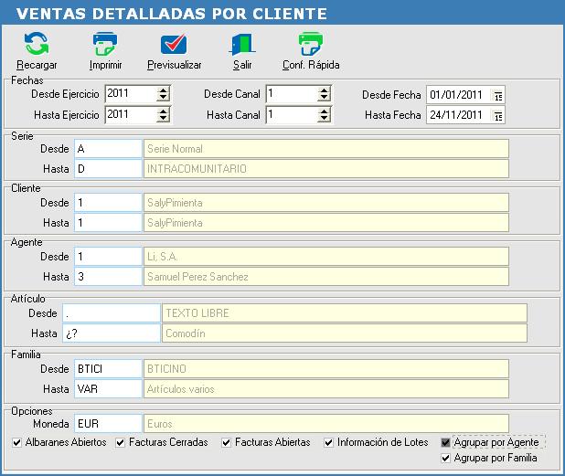This screenshot has height=476, width=565.
Task: Toggle Información de Lotes checkbox
Action: tap(328, 442)
